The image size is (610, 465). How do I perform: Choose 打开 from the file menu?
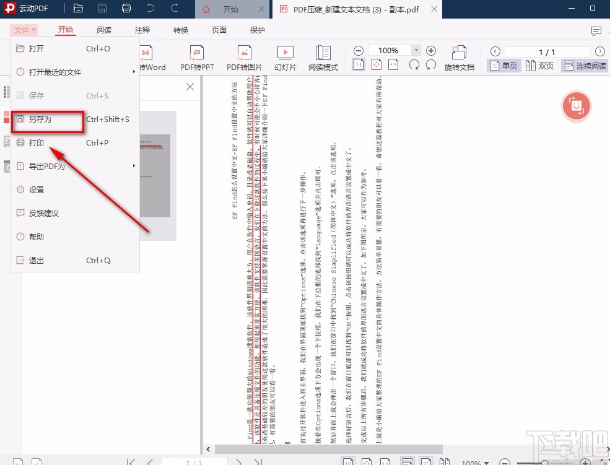(75, 48)
